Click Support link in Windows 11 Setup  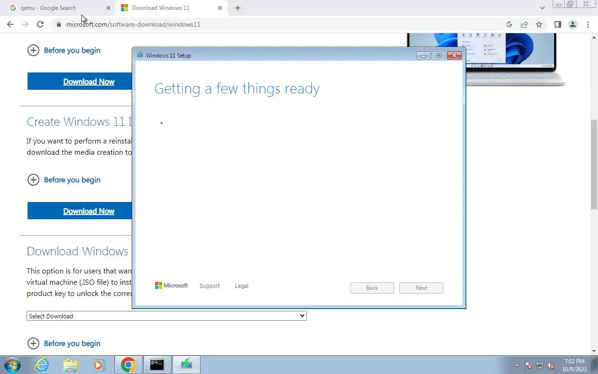click(209, 286)
